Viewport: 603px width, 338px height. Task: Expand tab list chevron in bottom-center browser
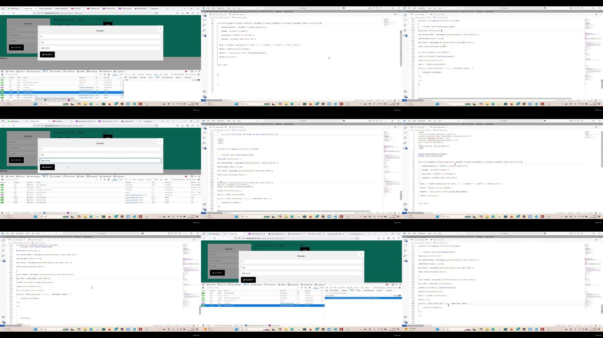click(x=374, y=234)
